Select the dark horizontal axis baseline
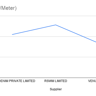96x96 pixels. [48, 78]
